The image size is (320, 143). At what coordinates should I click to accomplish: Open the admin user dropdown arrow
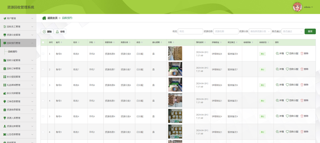click(x=312, y=7)
